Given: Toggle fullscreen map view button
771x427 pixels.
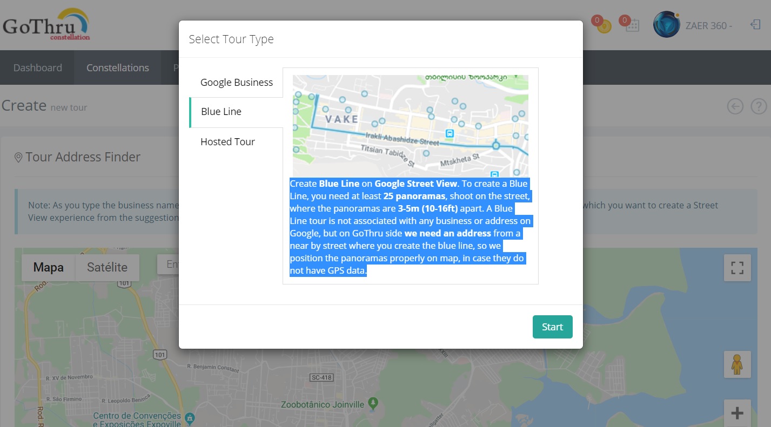Looking at the screenshot, I should click(737, 268).
